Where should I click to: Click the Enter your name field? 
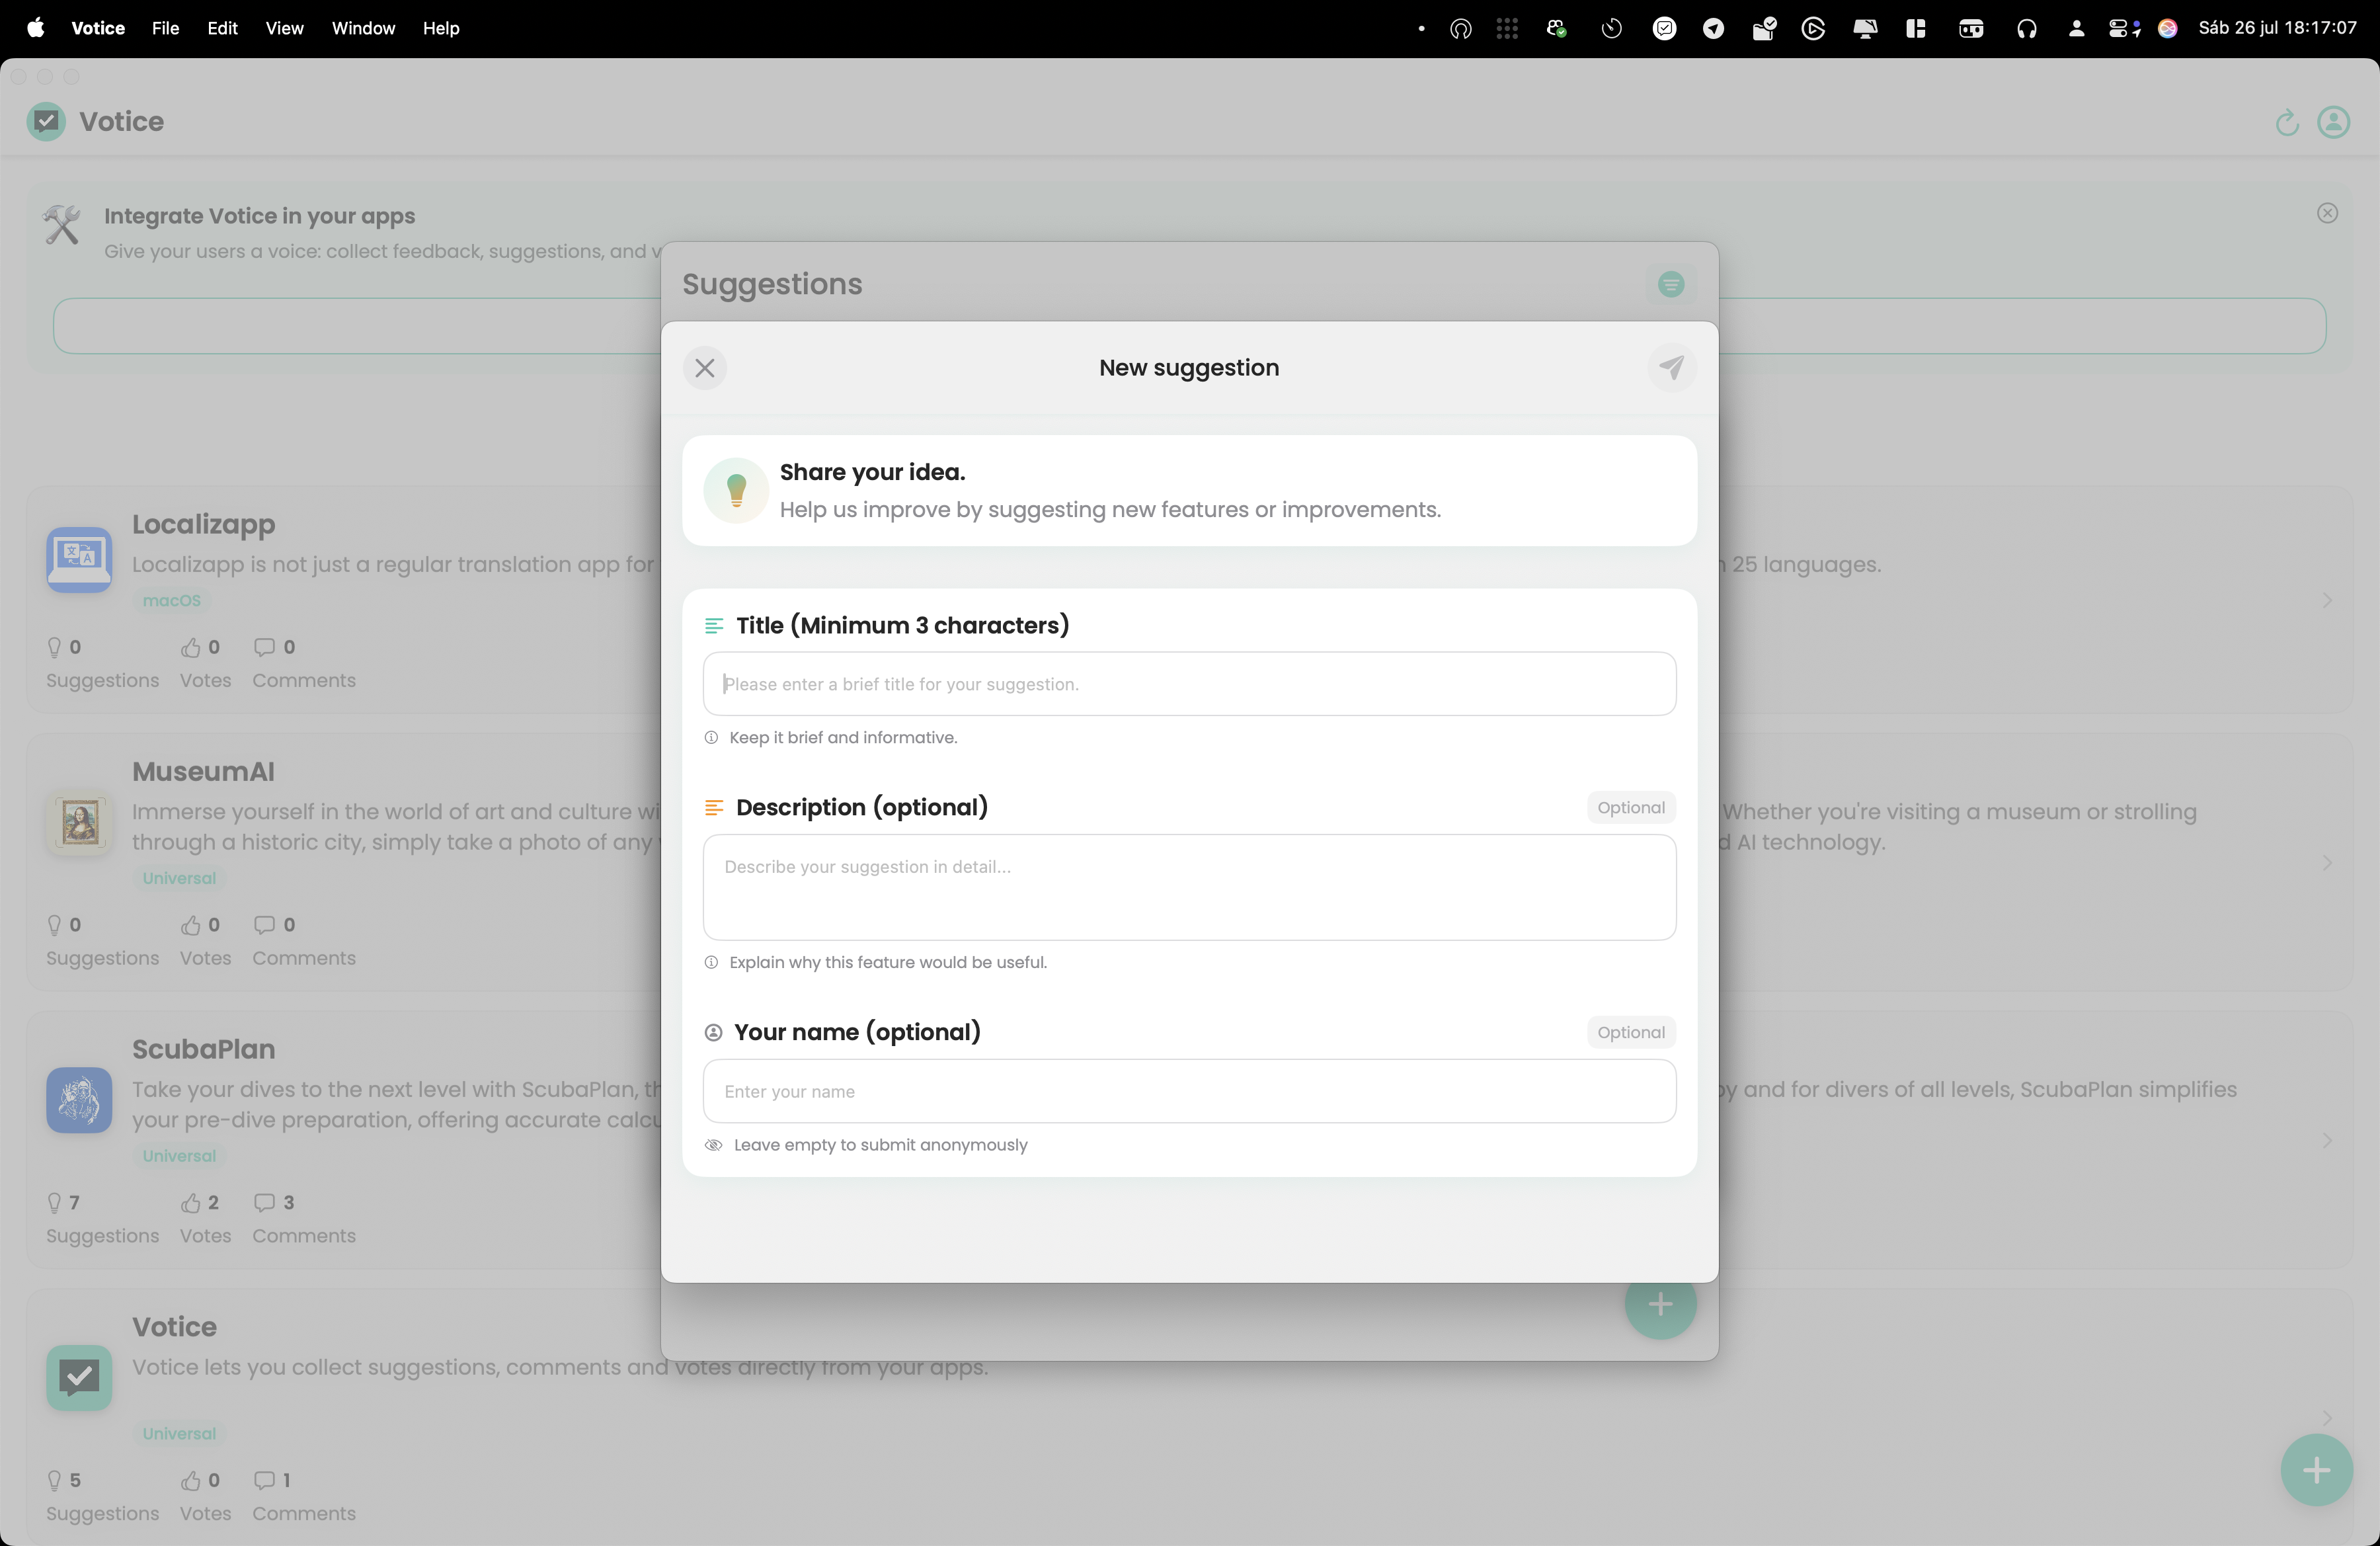tap(1189, 1091)
